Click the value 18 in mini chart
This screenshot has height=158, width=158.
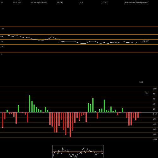click(102, 154)
